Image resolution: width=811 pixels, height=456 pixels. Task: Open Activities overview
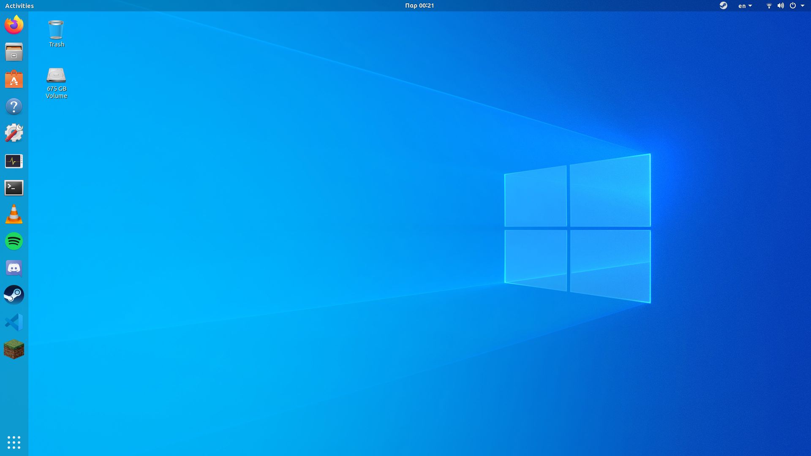19,5
